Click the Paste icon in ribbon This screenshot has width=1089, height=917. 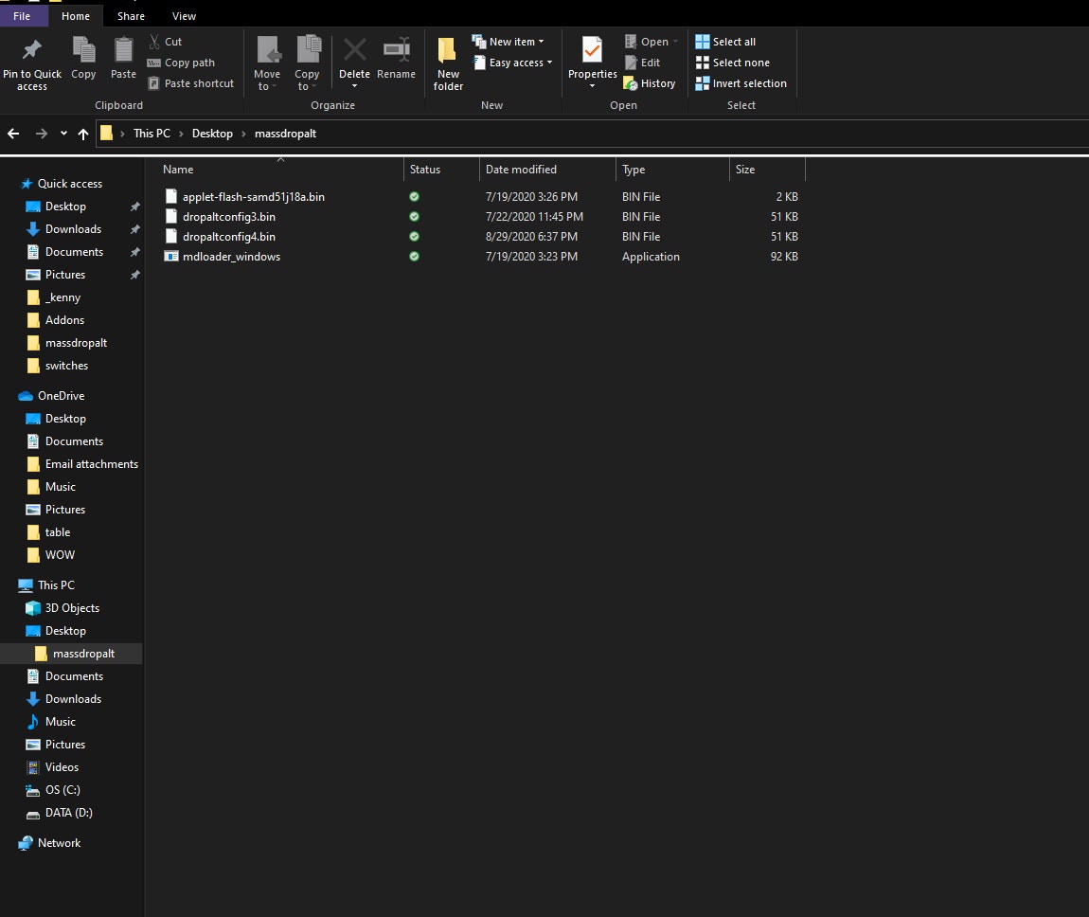(x=123, y=51)
